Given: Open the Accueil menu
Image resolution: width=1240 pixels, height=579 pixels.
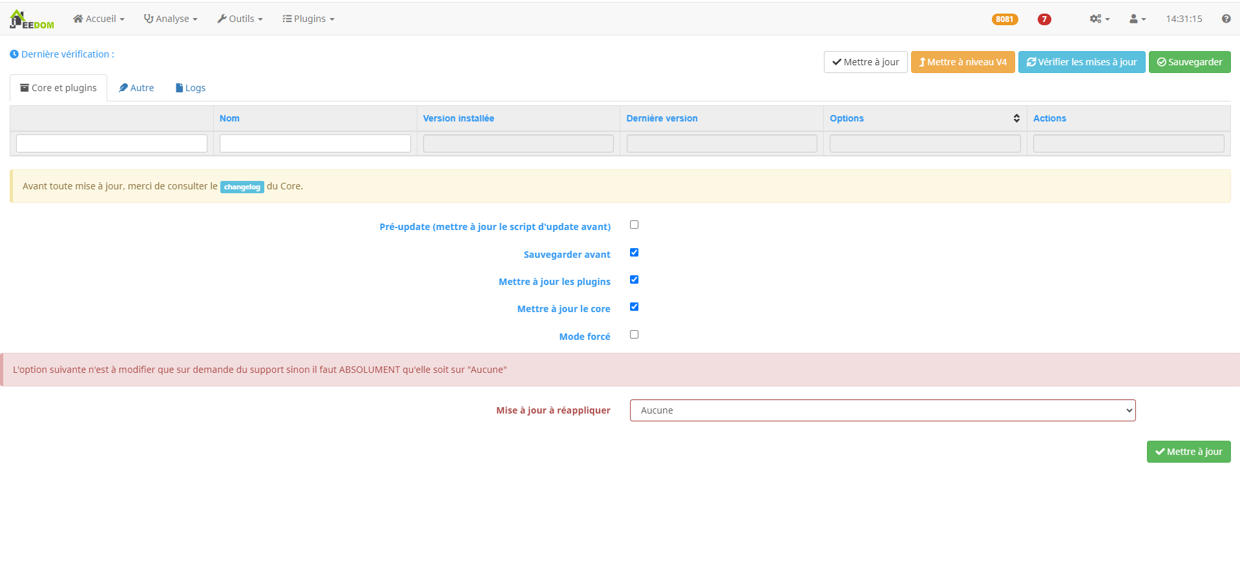Looking at the screenshot, I should tap(99, 19).
